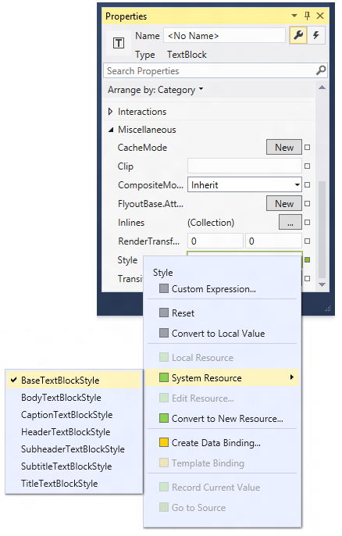Click the green marker square next to Style

pos(307,260)
